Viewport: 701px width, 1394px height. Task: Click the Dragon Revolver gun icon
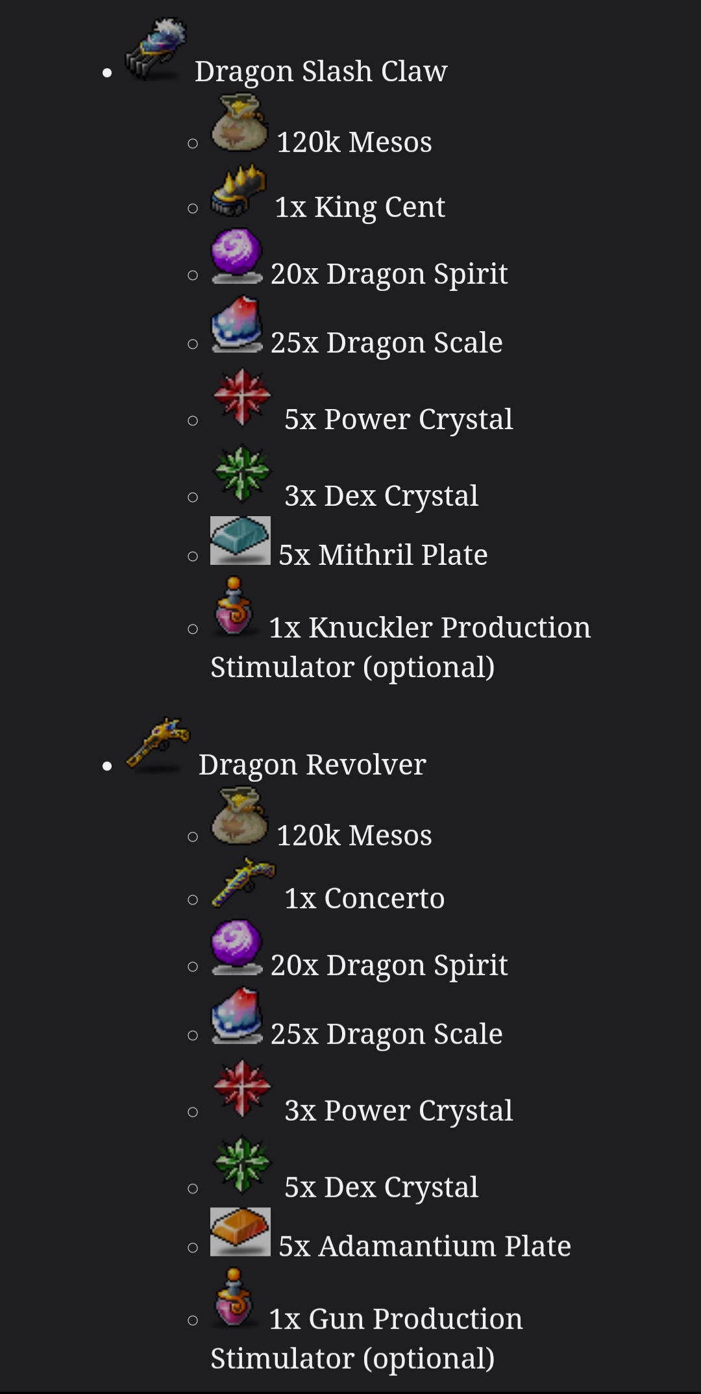pos(157,744)
